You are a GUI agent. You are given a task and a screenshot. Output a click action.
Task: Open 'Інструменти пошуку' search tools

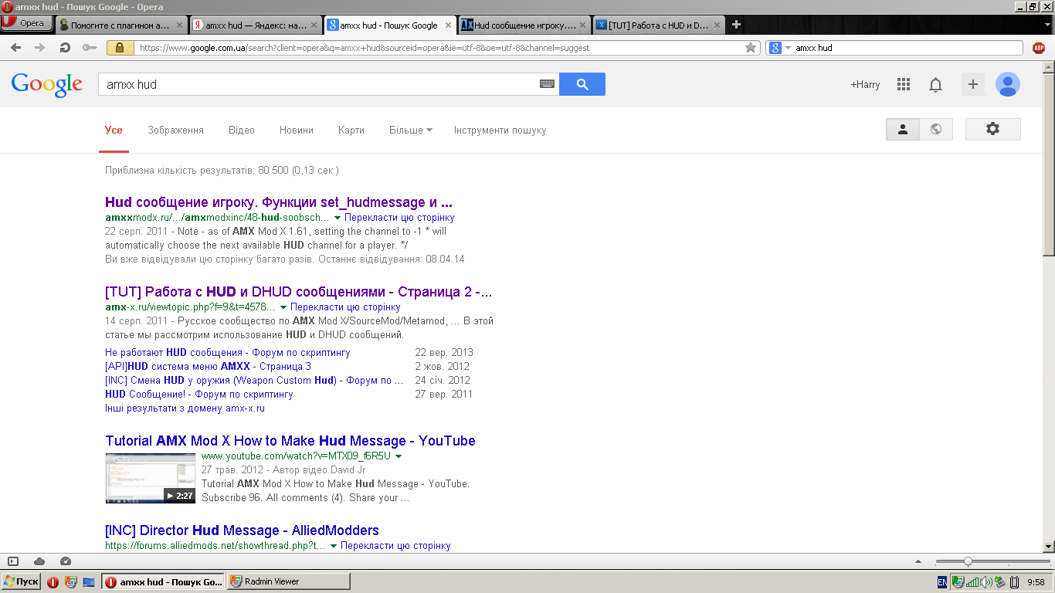point(500,130)
